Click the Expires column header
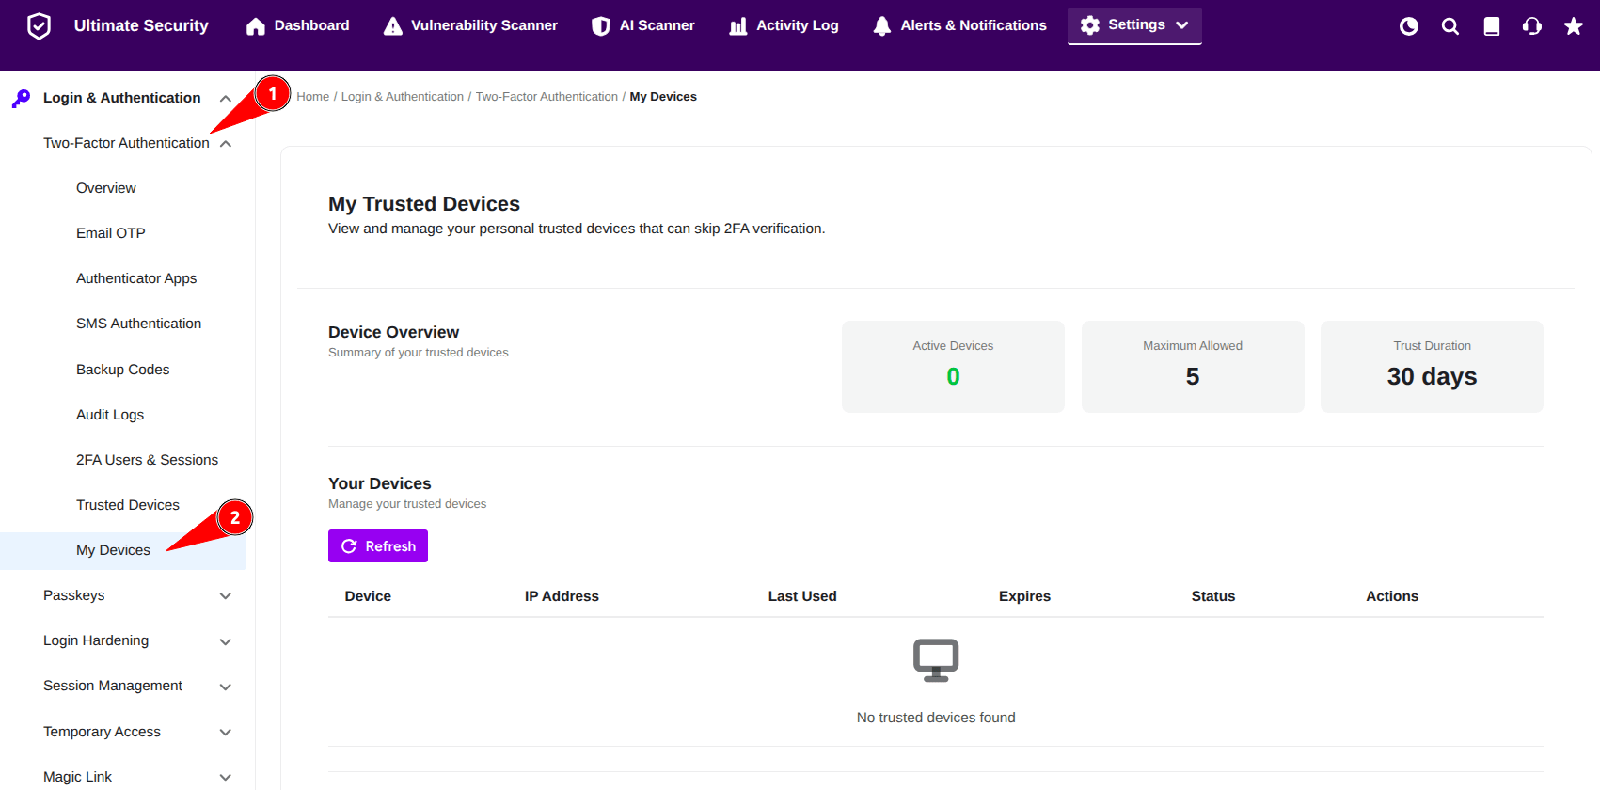Screen dimensions: 1600x790 (1024, 596)
